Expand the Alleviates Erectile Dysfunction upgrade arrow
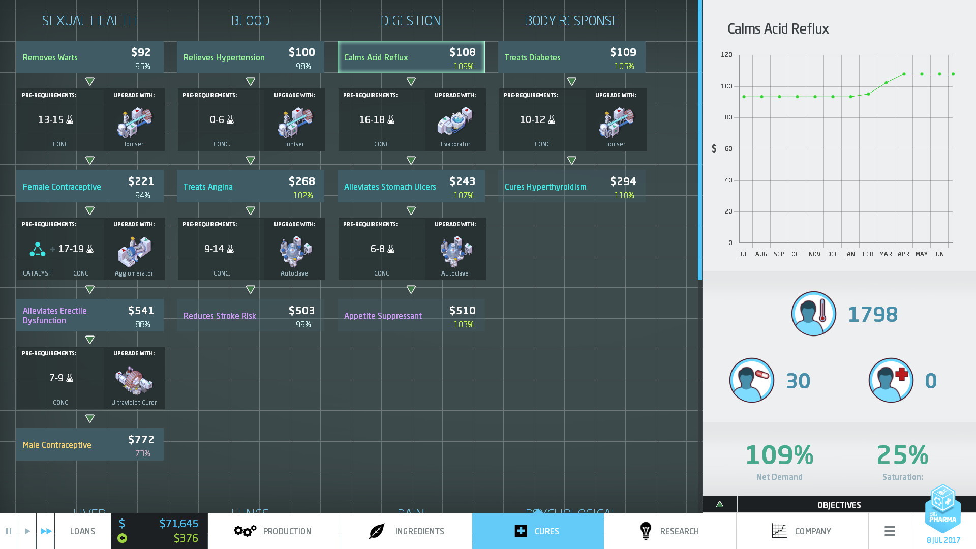Image resolution: width=976 pixels, height=549 pixels. (x=89, y=339)
